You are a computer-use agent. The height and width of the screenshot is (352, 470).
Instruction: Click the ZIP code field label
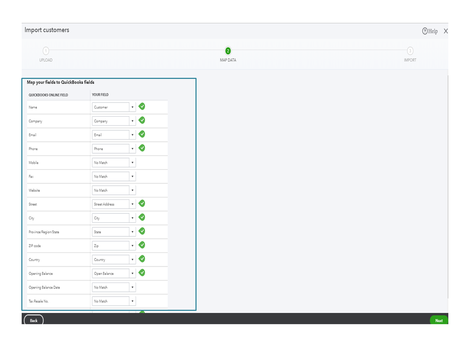coord(34,246)
